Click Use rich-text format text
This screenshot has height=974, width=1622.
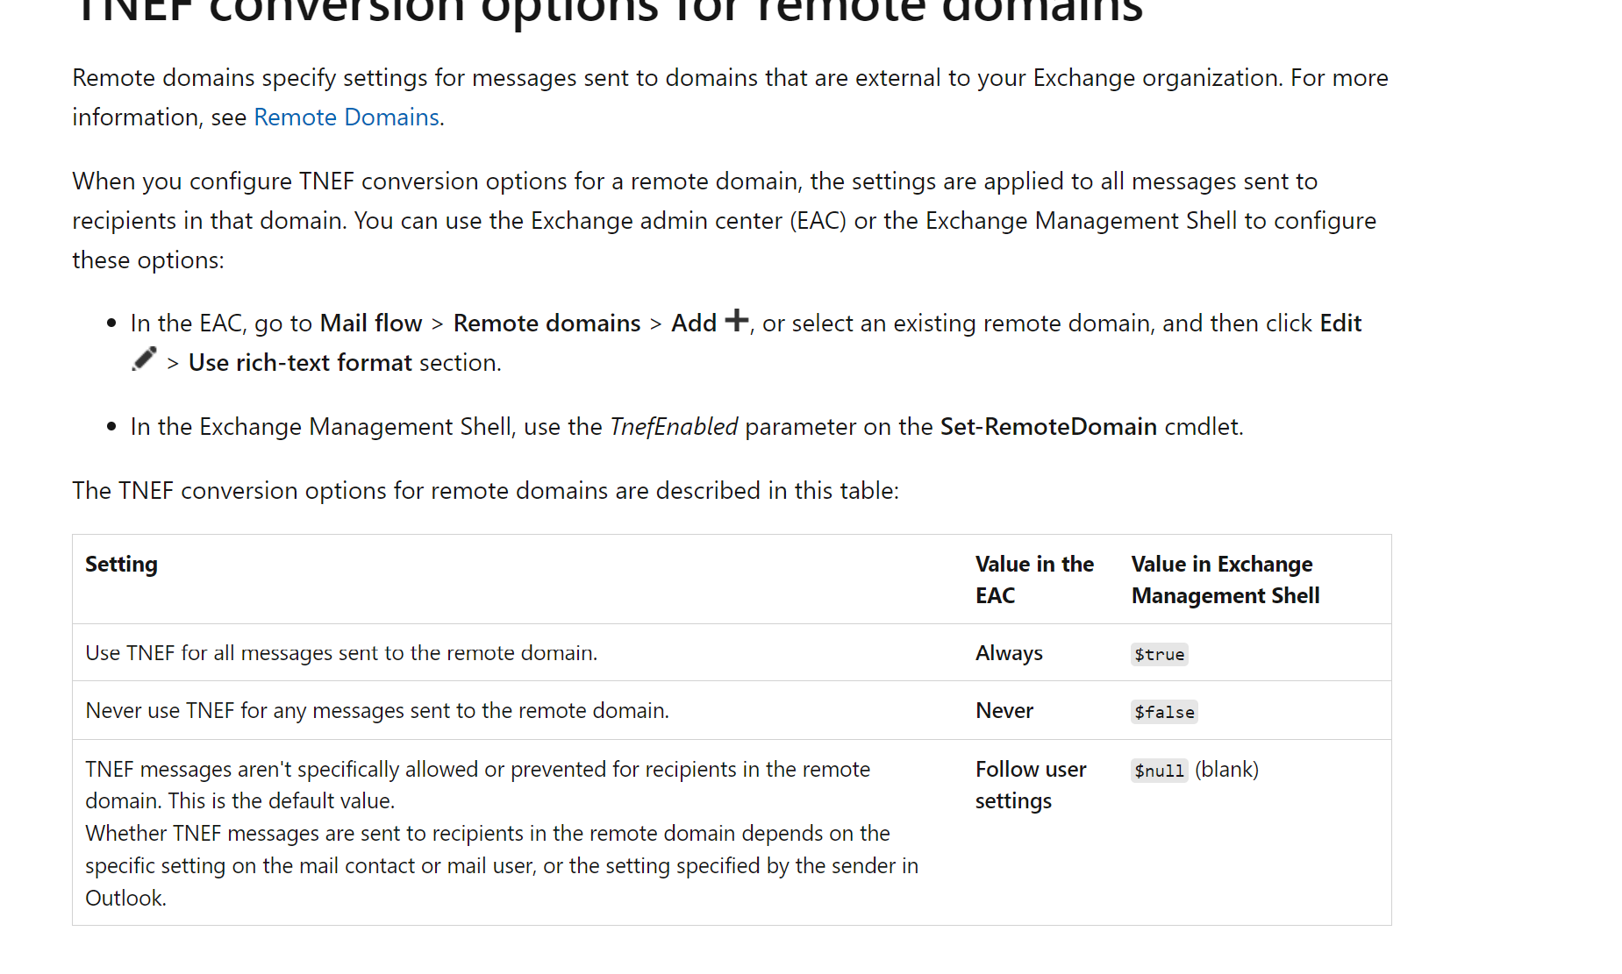(x=300, y=363)
